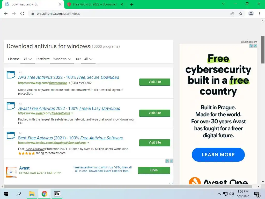
Task: Reload the page with the refresh icon
Action: click(22, 13)
